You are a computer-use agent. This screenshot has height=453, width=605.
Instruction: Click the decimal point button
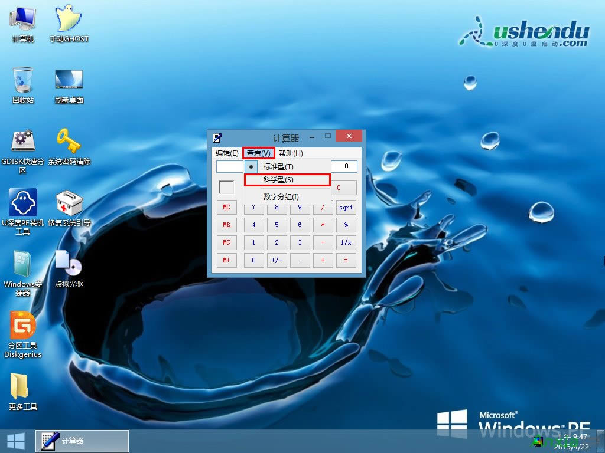(x=300, y=260)
